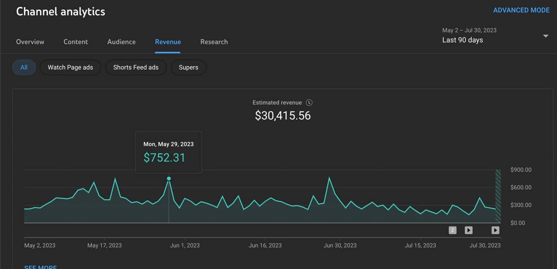Open the Overview tab

point(30,42)
